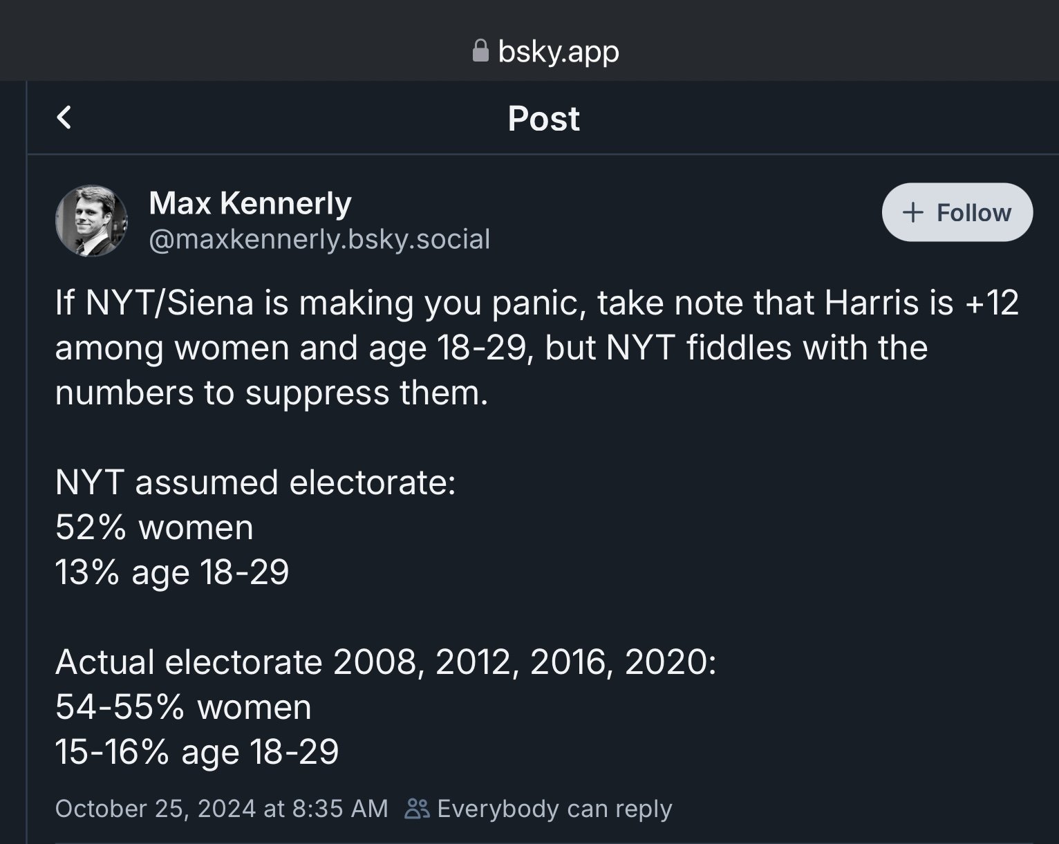Click the "If NYT/Siena is making" line
The width and height of the screenshot is (1059, 844).
[x=536, y=303]
